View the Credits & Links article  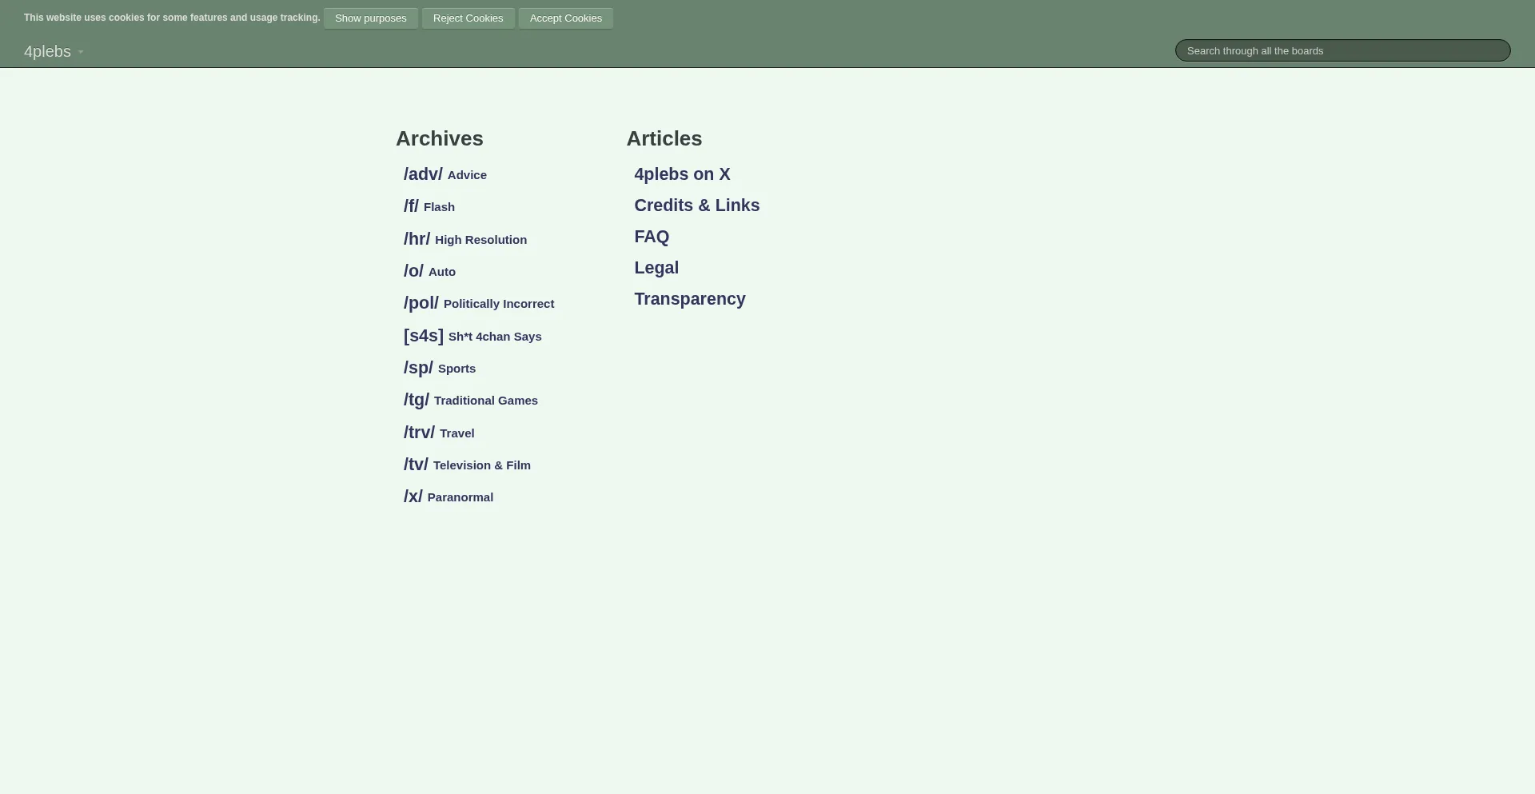tap(697, 205)
